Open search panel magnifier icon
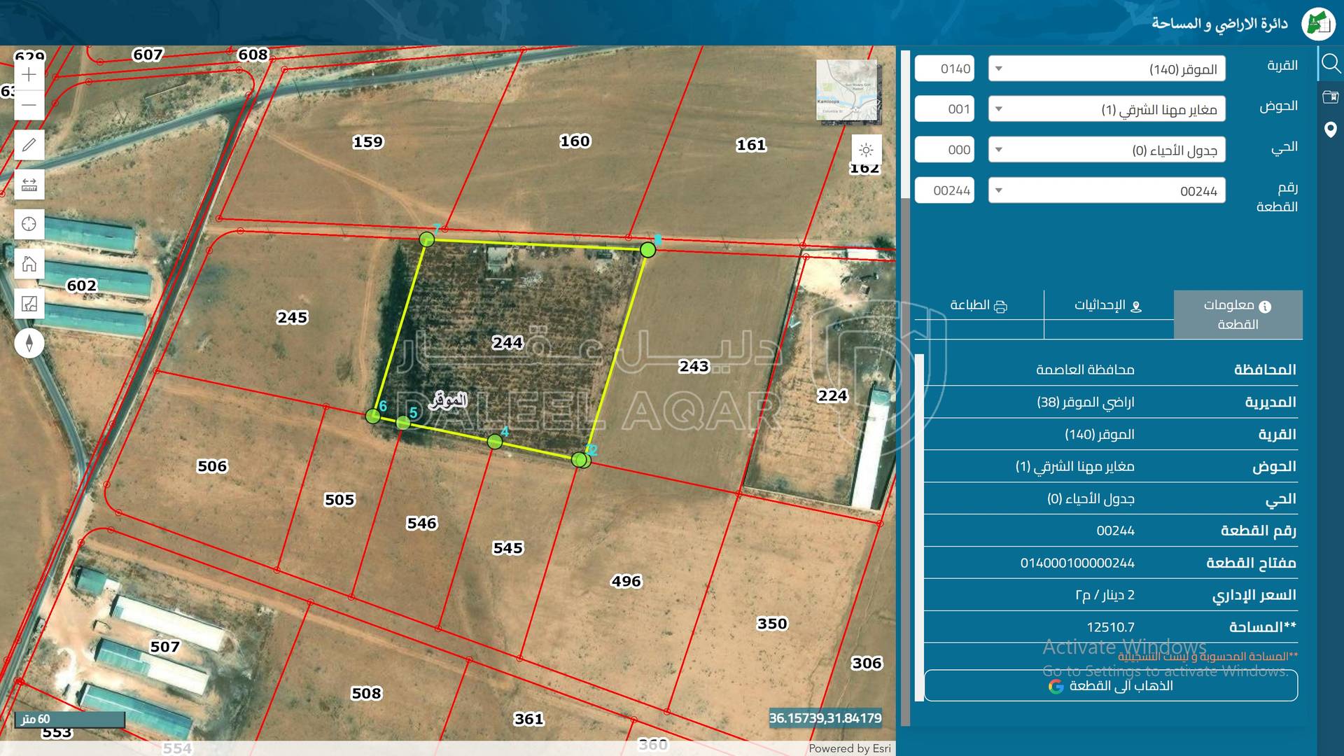This screenshot has height=756, width=1344. click(x=1330, y=64)
